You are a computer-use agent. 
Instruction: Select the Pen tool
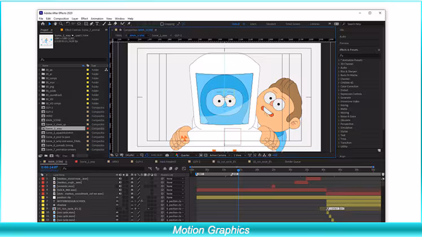91,24
